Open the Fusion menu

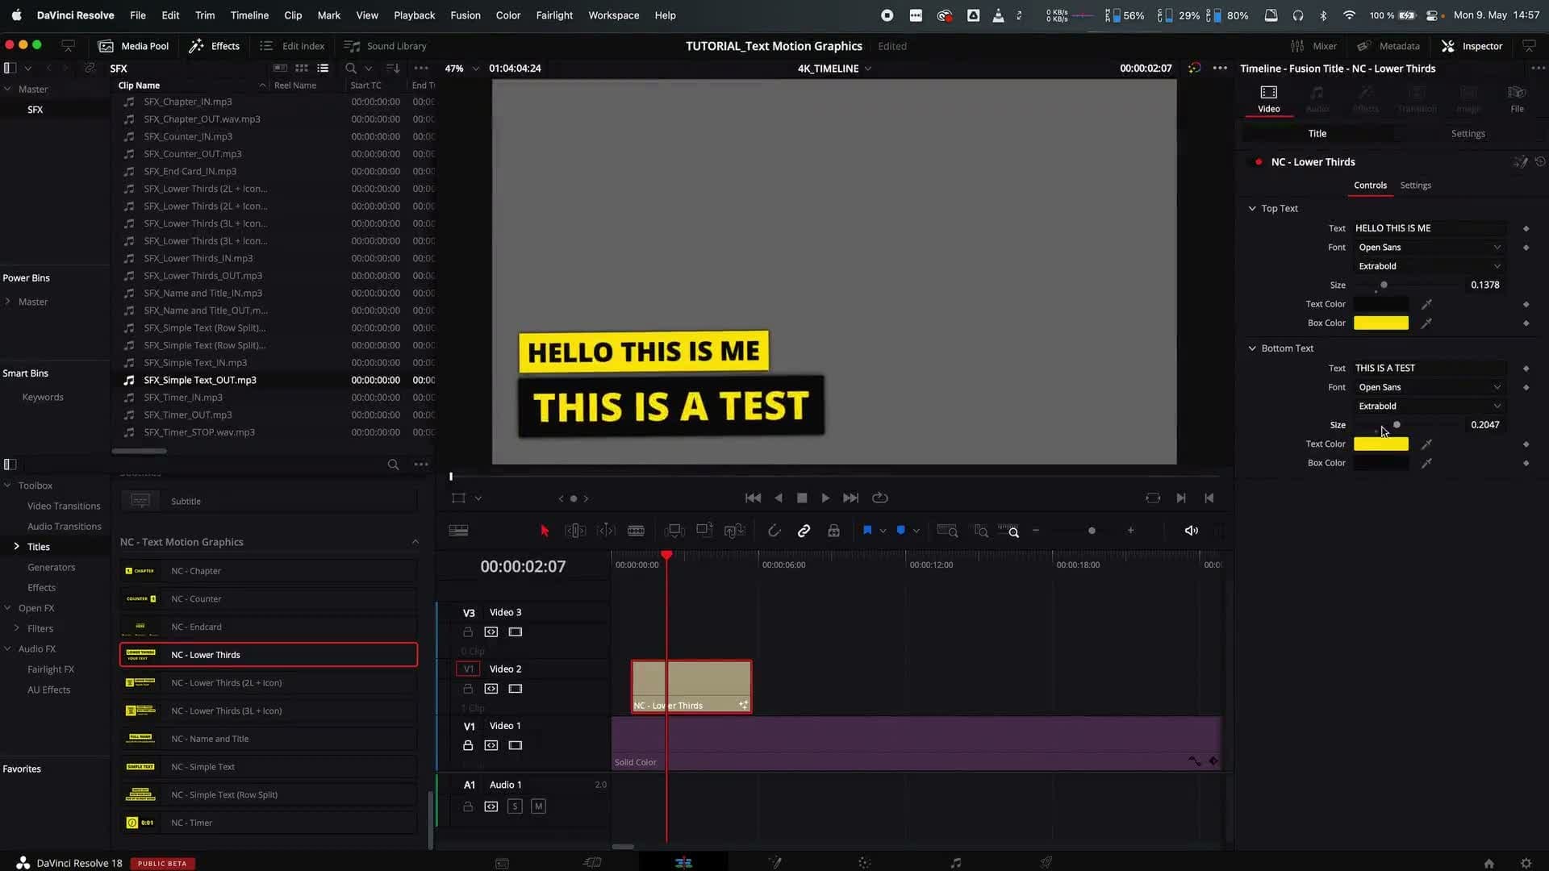point(465,15)
